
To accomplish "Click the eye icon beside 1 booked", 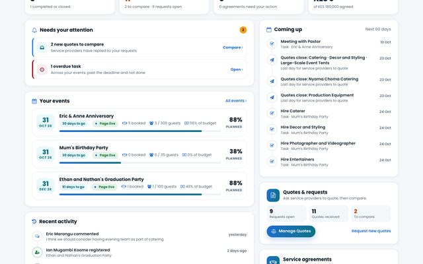I will [x=124, y=186].
